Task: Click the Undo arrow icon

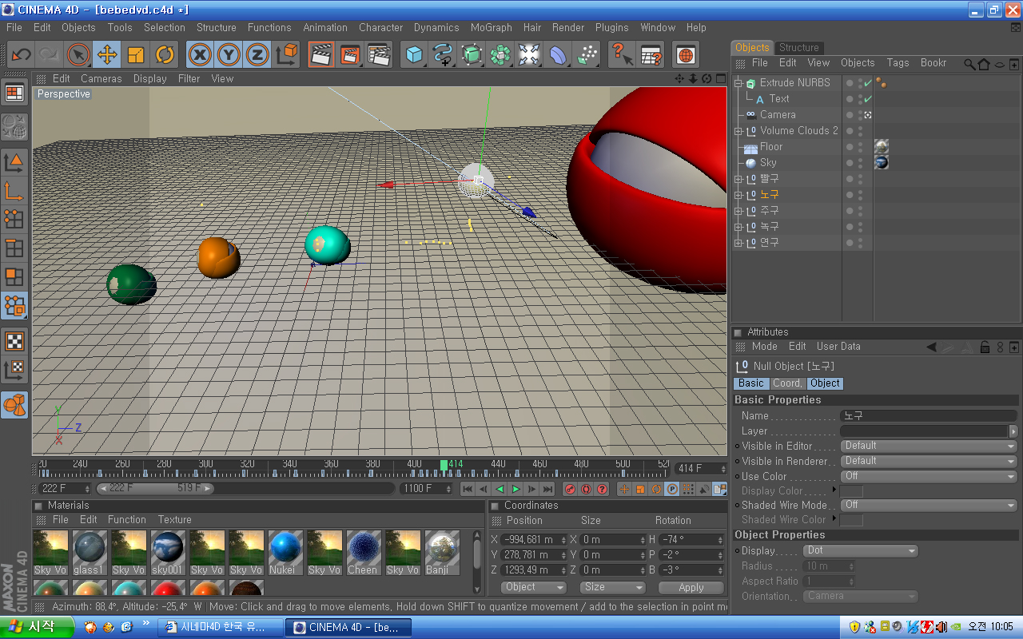Action: click(x=22, y=54)
